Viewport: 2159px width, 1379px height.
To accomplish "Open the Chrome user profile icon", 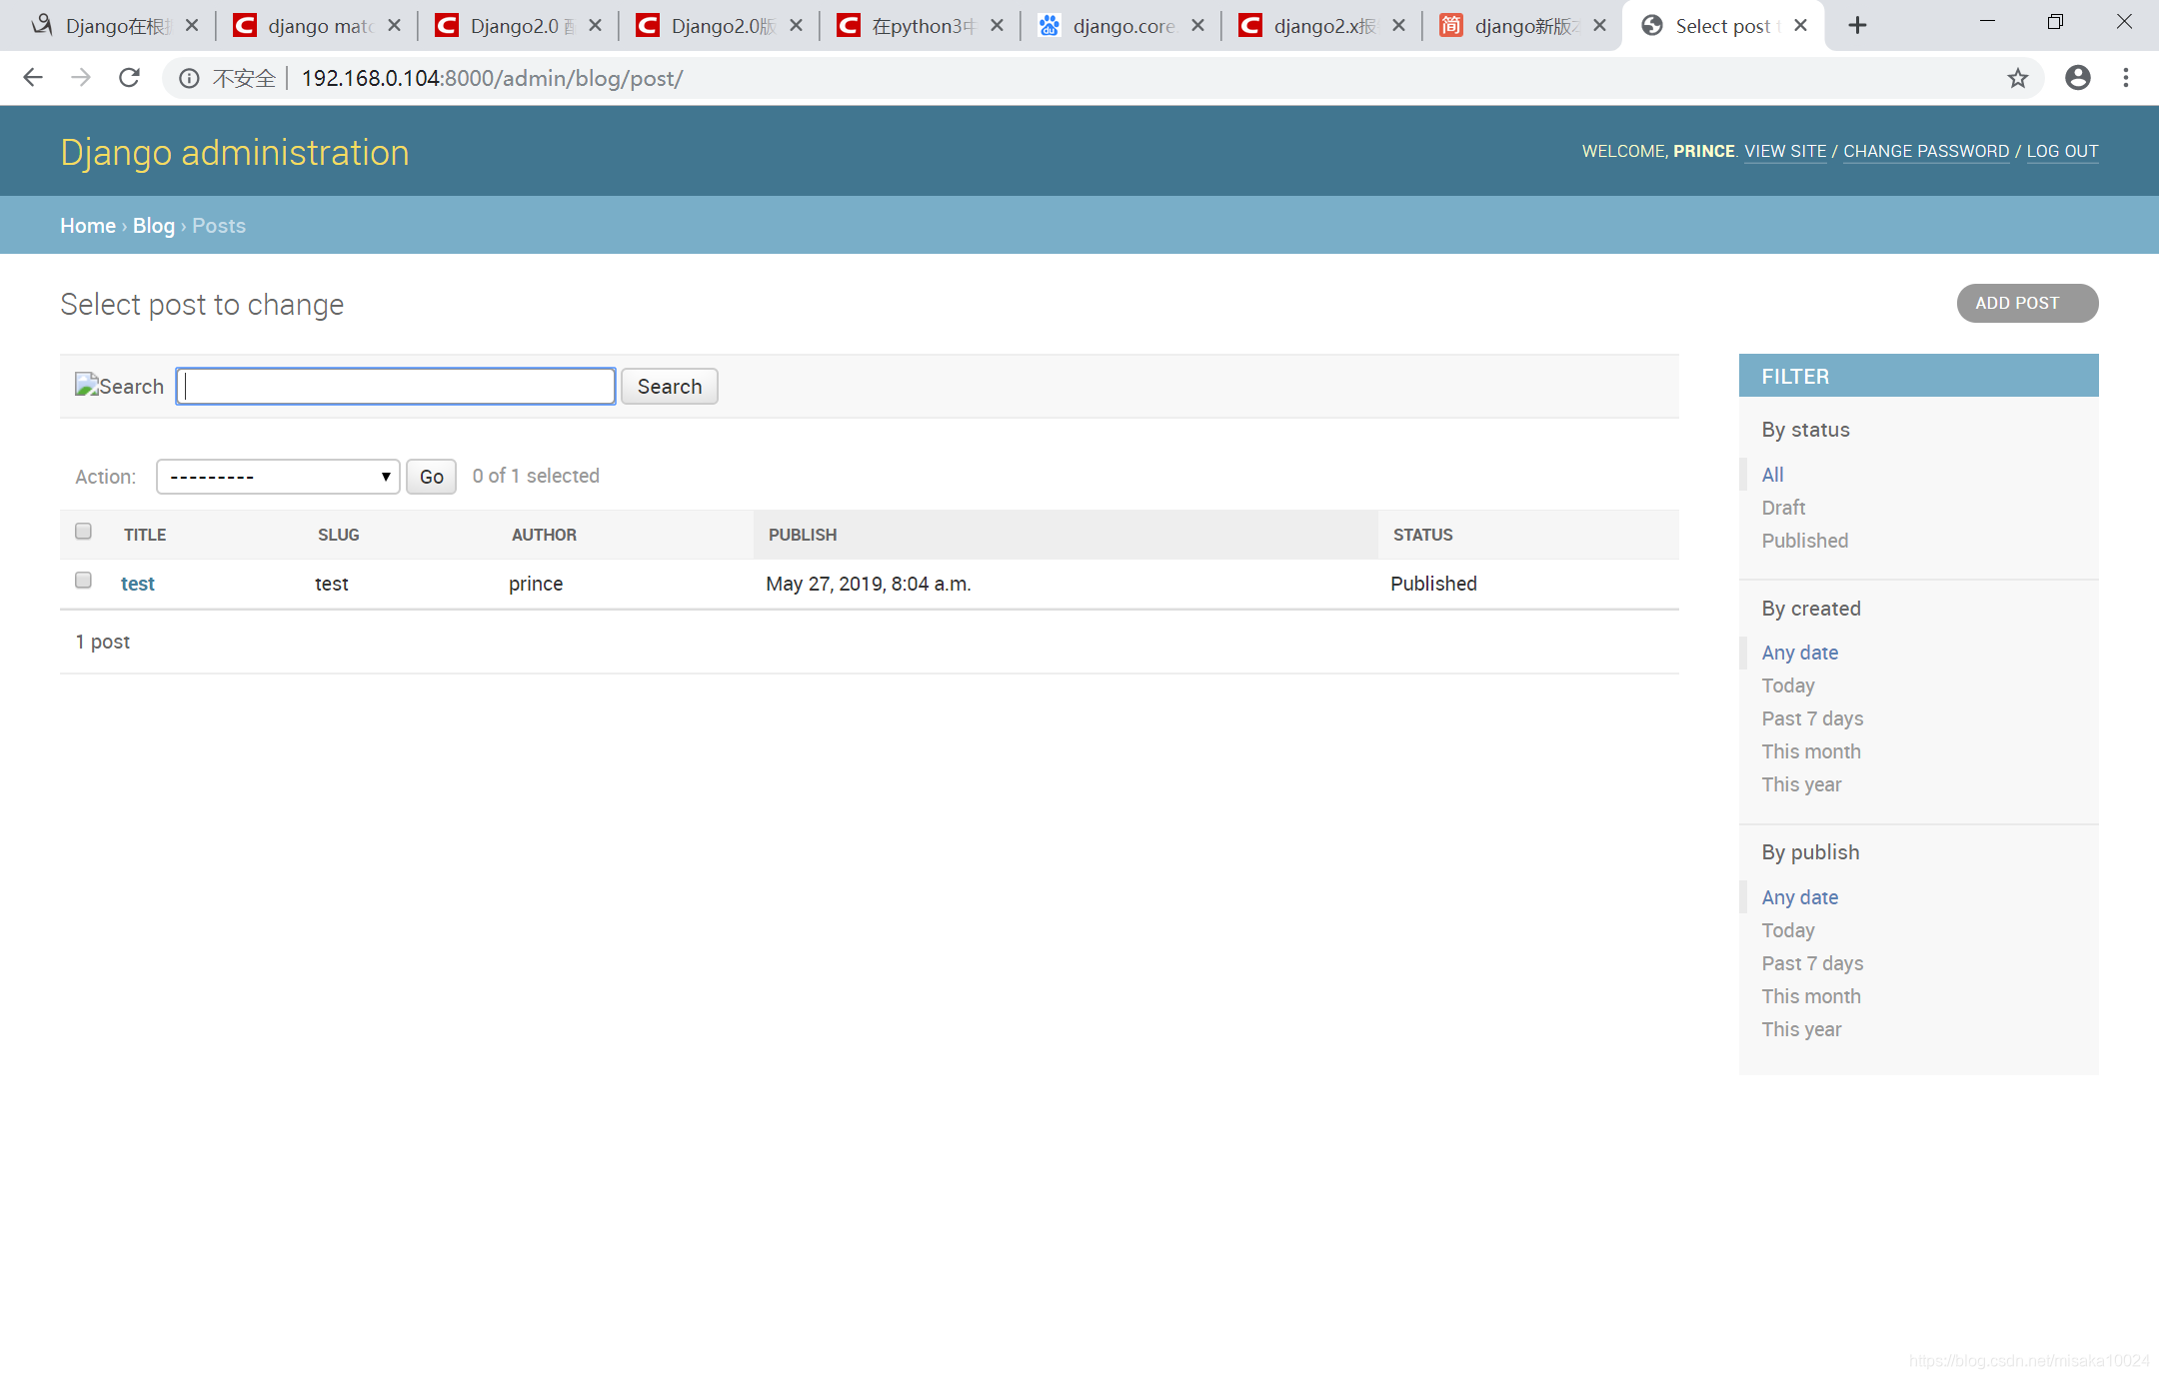I will tap(2078, 78).
